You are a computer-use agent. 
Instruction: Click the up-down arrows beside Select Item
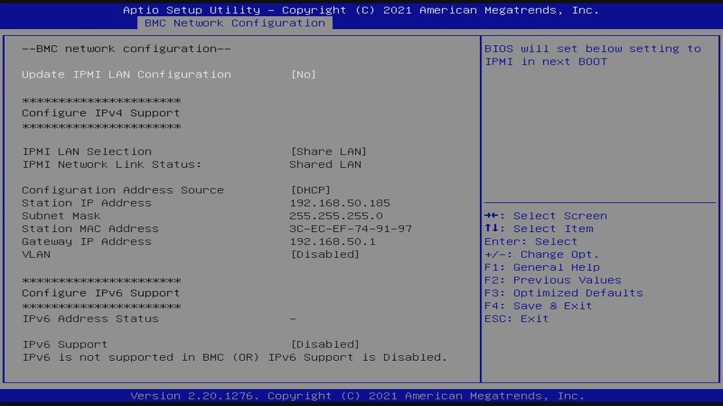(492, 228)
